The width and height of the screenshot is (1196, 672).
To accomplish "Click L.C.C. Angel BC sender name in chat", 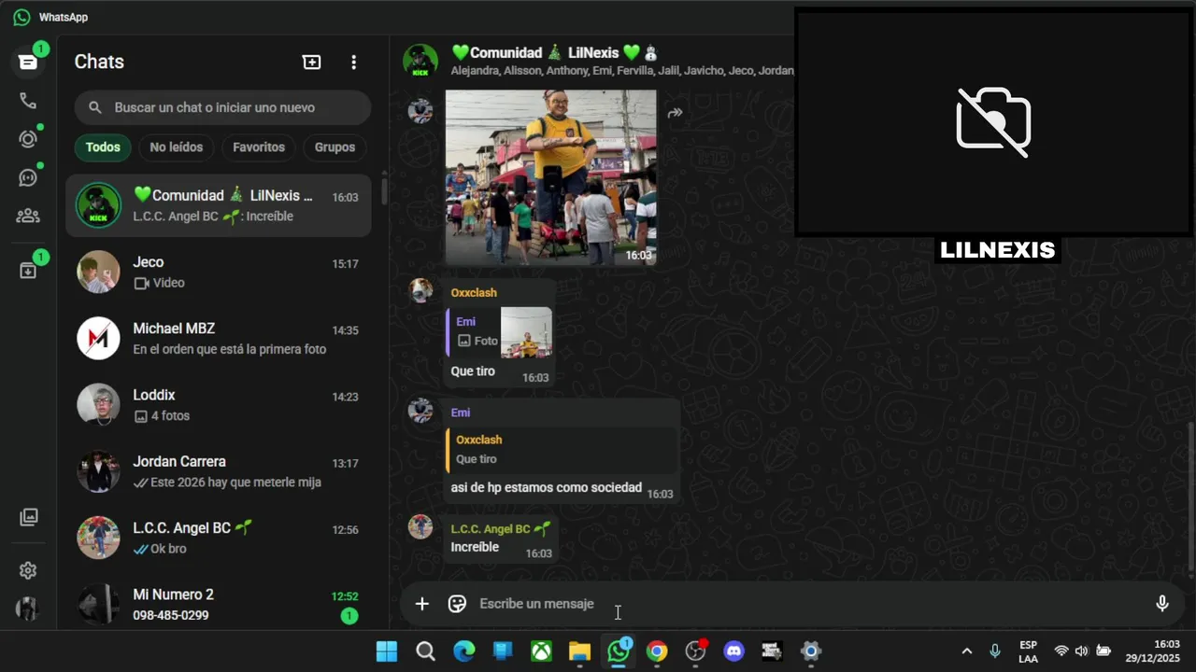I will pos(500,528).
